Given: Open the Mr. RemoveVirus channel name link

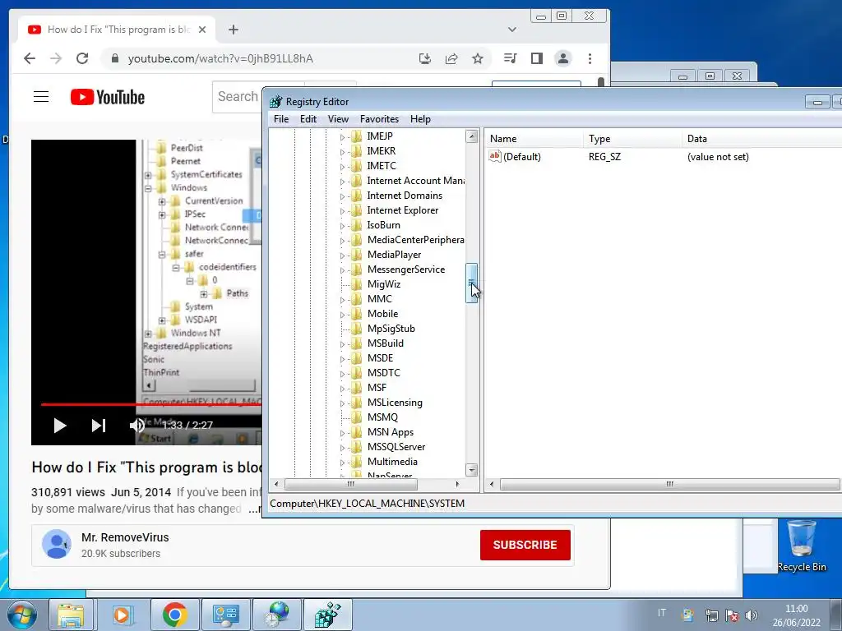Looking at the screenshot, I should coord(125,537).
